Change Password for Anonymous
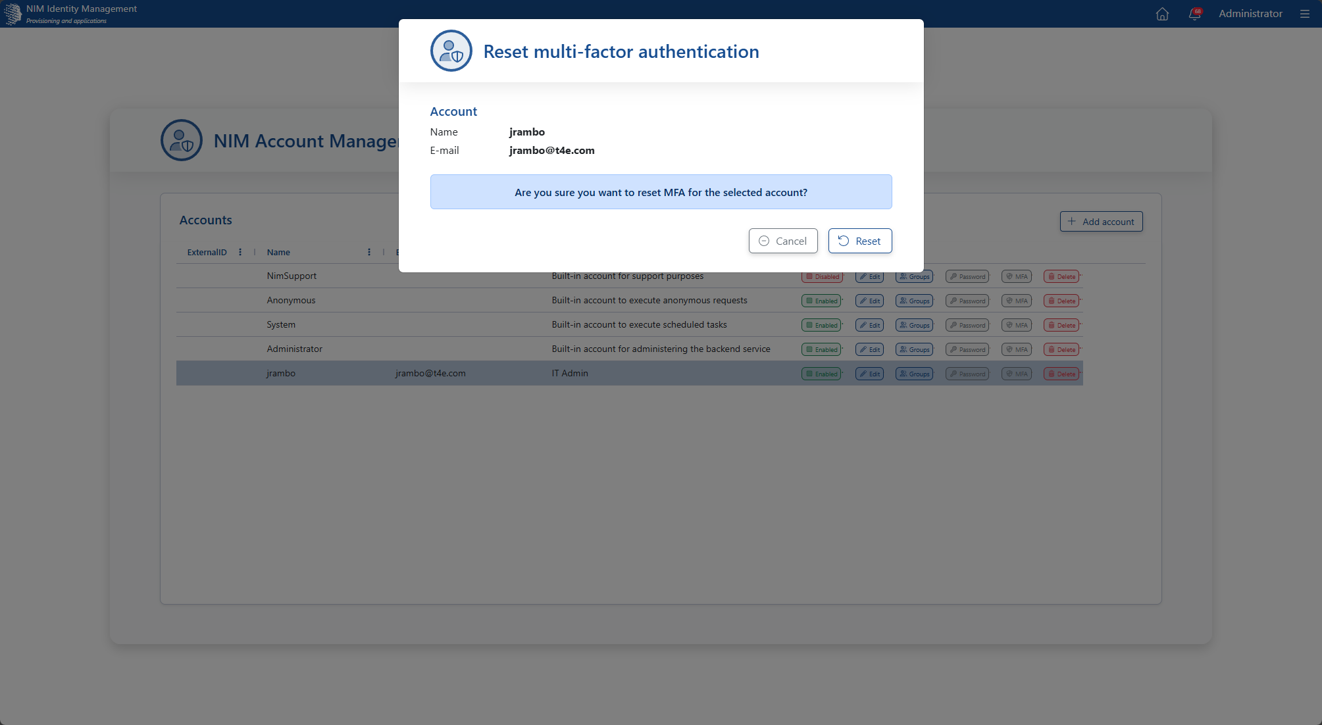1322x725 pixels. pos(967,301)
